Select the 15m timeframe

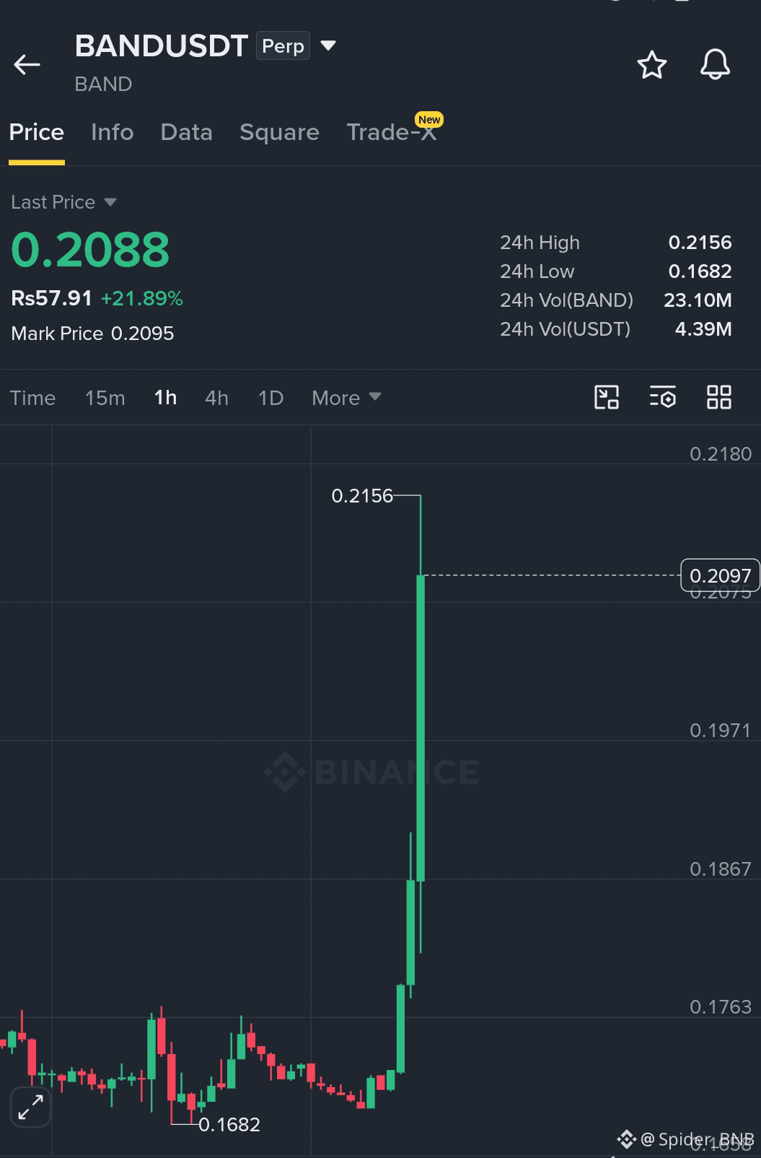[105, 398]
